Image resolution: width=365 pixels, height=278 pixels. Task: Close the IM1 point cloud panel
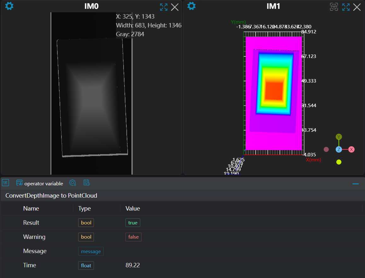[357, 7]
